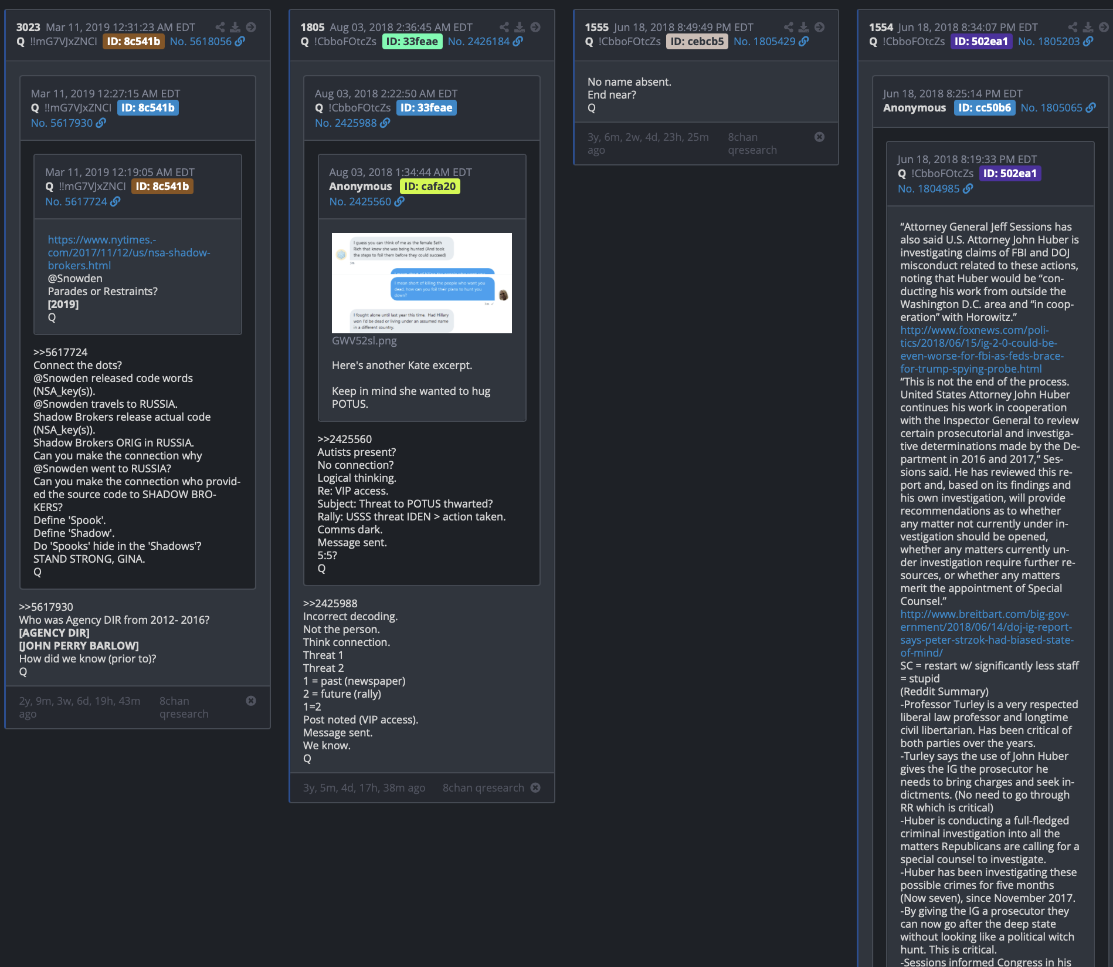Dismiss post 1805 with the footer x icon
This screenshot has width=1113, height=967.
[x=535, y=787]
